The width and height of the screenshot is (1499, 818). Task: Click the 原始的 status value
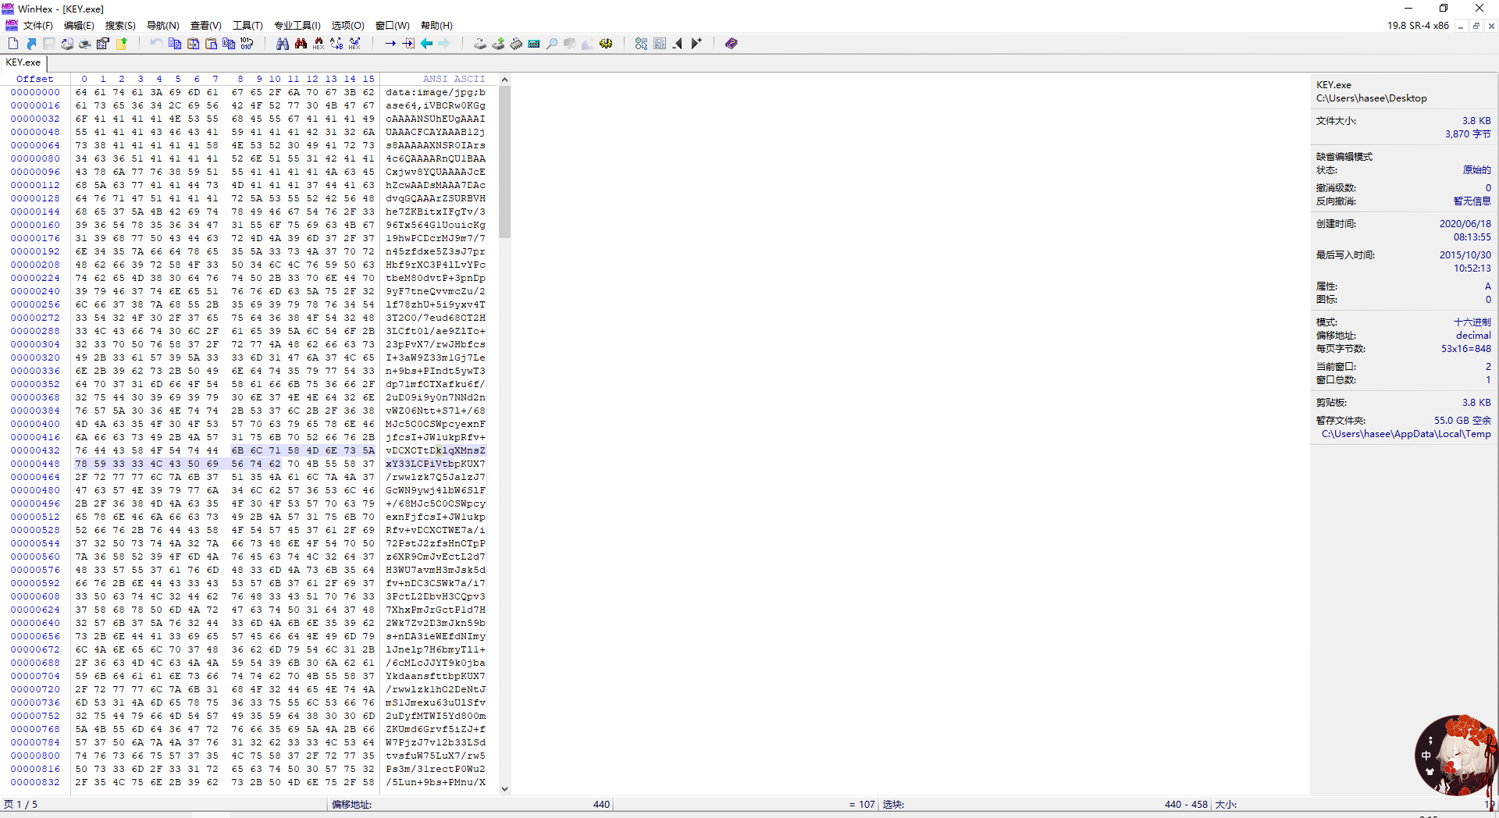click(x=1476, y=170)
